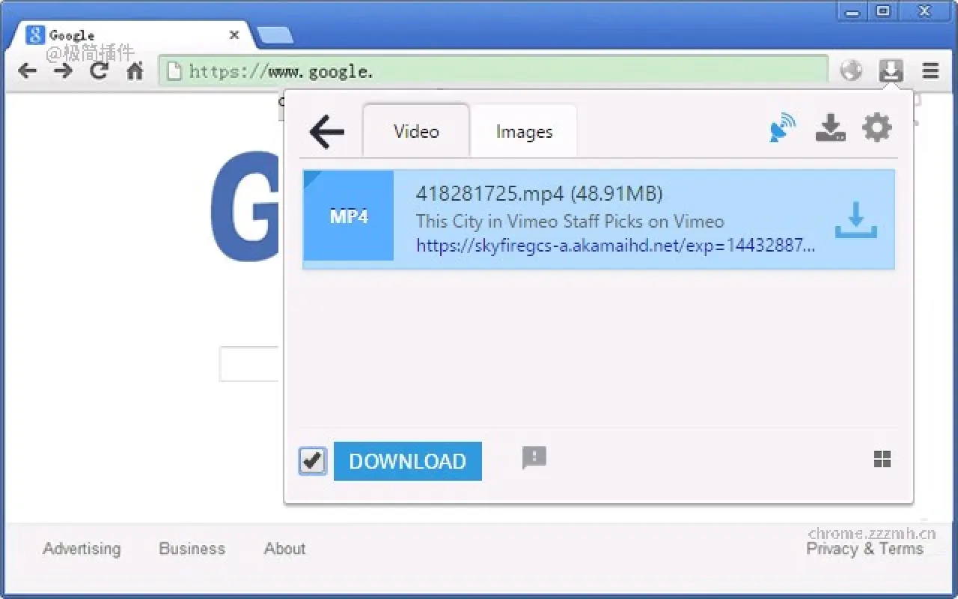Go back using the popup's arrow icon

(325, 131)
